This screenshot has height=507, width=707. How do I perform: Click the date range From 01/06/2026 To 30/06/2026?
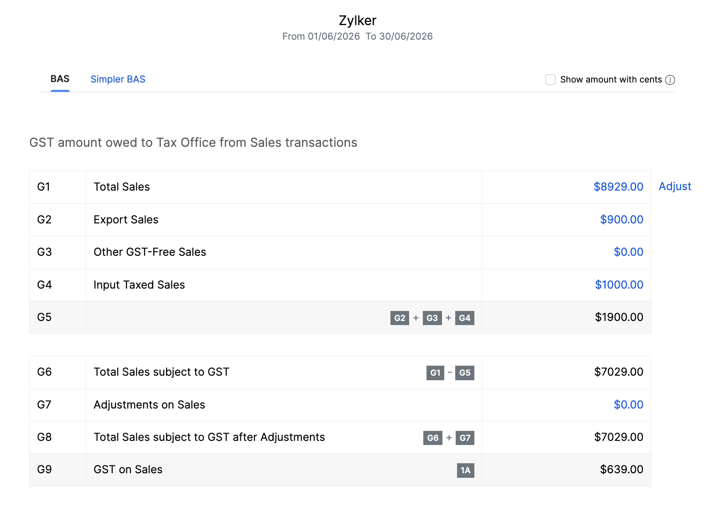coord(358,36)
